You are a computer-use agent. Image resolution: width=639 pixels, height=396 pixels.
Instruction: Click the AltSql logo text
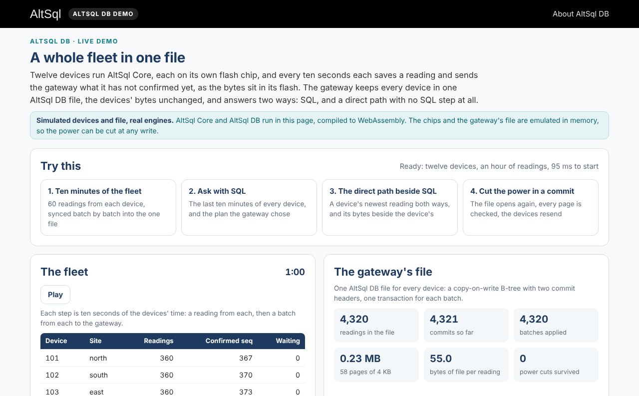pos(45,14)
